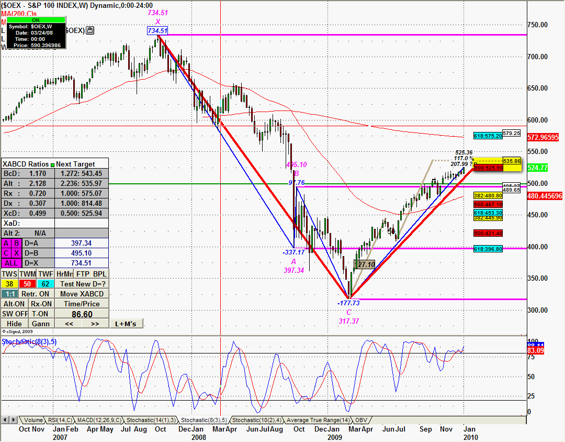The height and width of the screenshot is (442, 565).
Task: Click the padlock icon beside the $OEX label
Action: coord(90,31)
